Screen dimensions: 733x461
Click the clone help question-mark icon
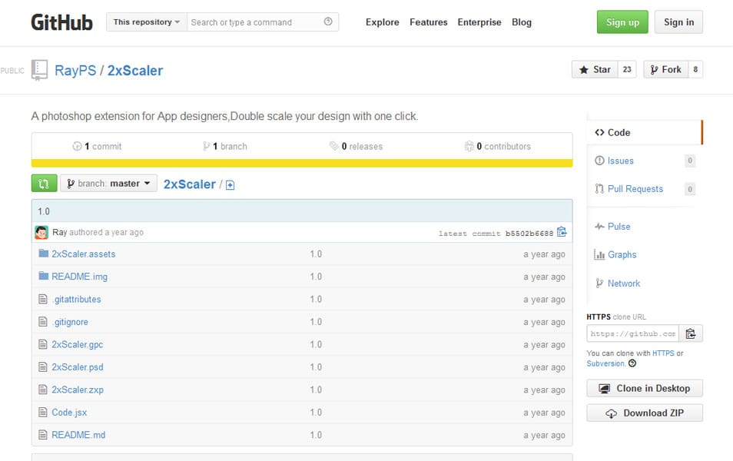click(632, 363)
